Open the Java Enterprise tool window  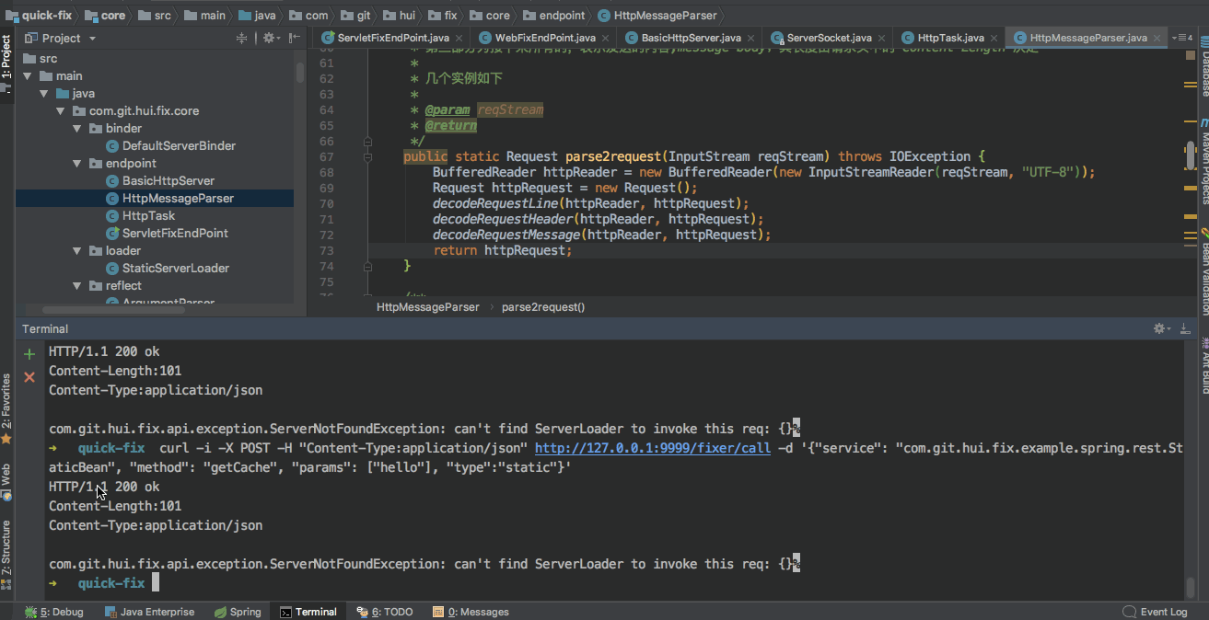coord(149,612)
